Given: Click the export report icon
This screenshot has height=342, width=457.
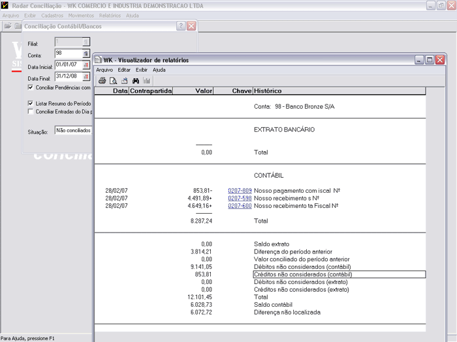Looking at the screenshot, I should pyautogui.click(x=124, y=81).
